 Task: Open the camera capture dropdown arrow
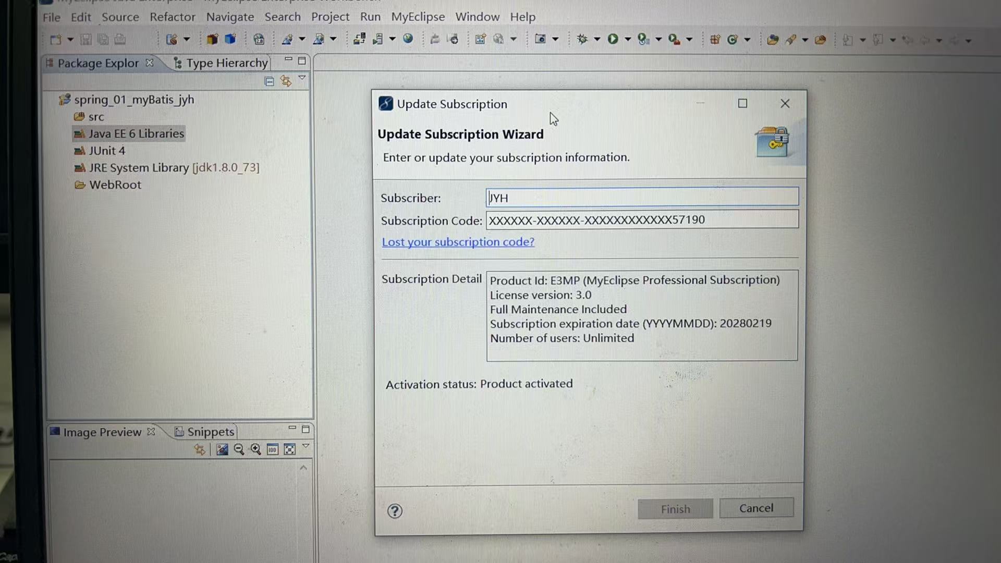click(555, 40)
